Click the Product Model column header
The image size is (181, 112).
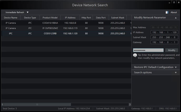click(50, 18)
